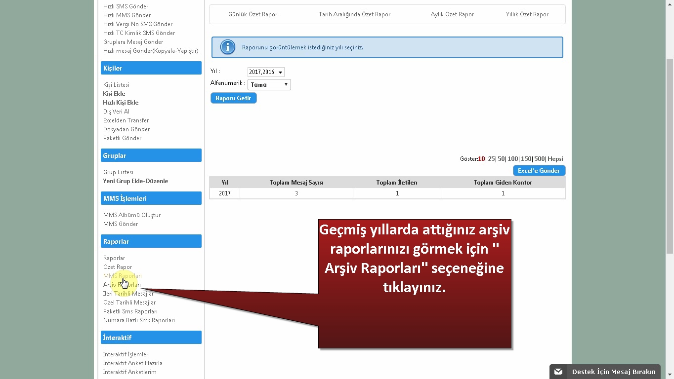Image resolution: width=674 pixels, height=379 pixels.
Task: Click the Excel'e Gönder button
Action: point(539,171)
